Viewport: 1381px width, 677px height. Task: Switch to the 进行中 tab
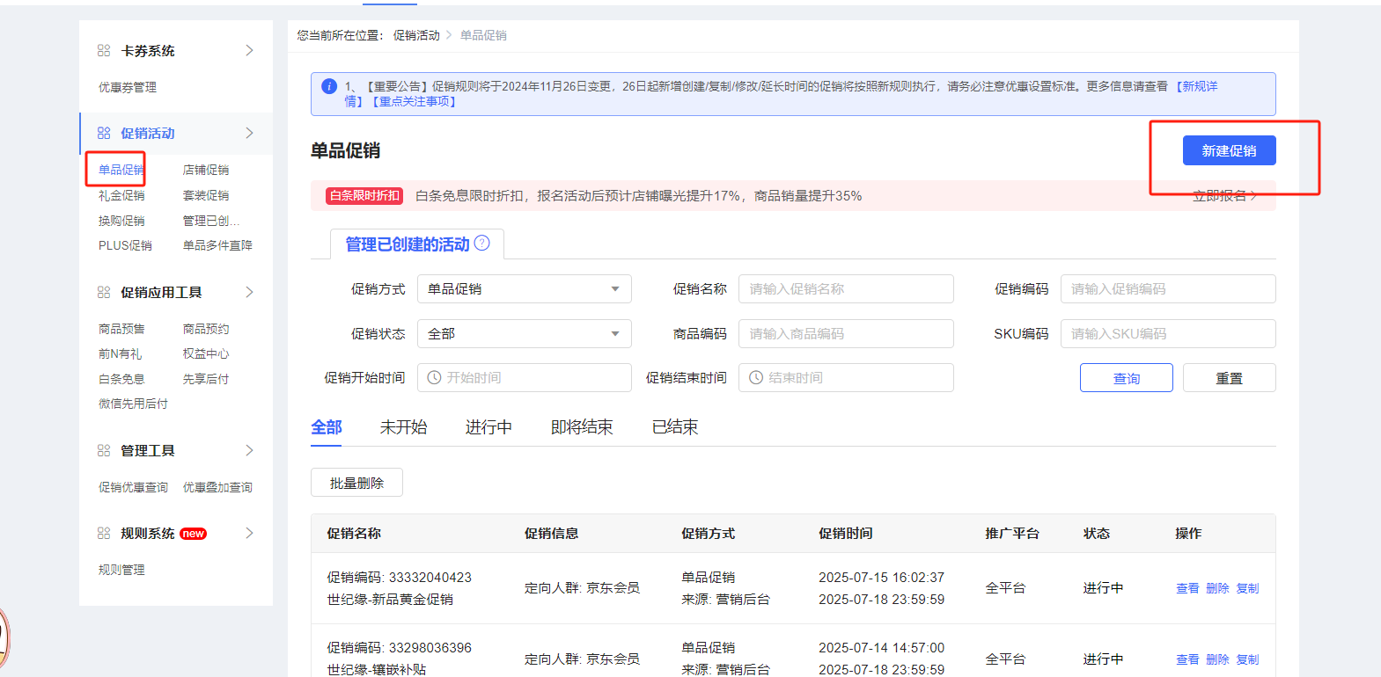tap(488, 427)
